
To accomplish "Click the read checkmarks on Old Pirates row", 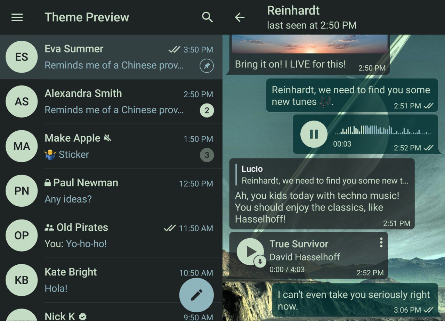I will [169, 228].
